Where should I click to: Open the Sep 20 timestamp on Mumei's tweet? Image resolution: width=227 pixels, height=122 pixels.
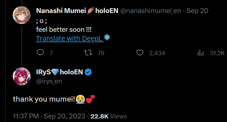point(197,11)
